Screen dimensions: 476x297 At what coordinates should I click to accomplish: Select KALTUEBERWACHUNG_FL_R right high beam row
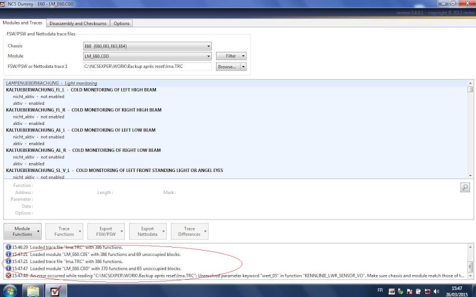(84, 110)
